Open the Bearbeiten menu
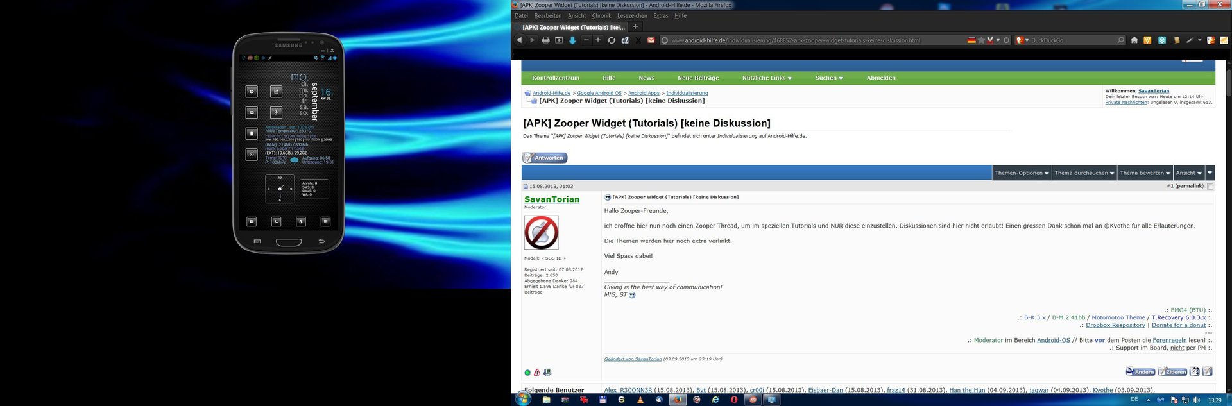Image resolution: width=1232 pixels, height=406 pixels. point(548,16)
